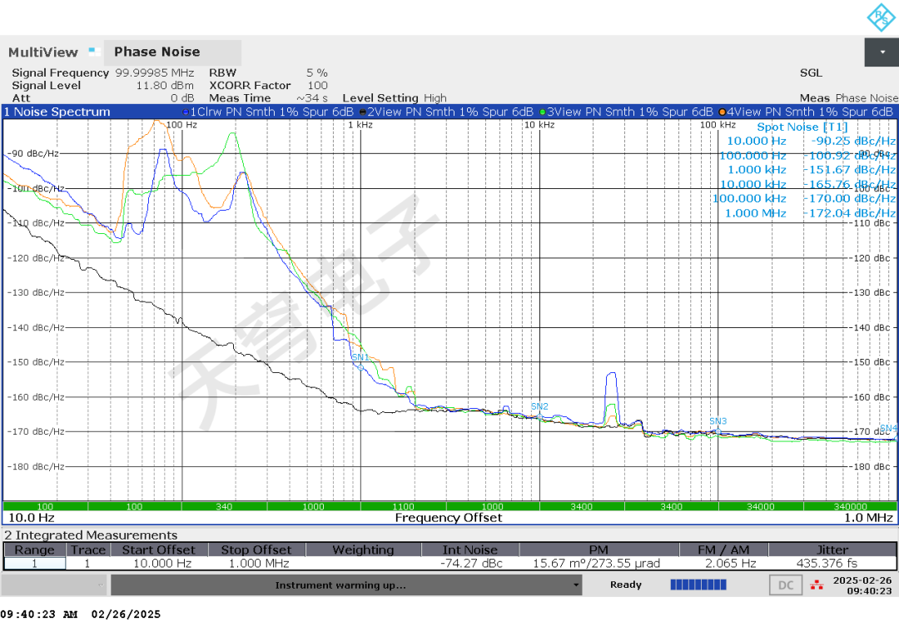This screenshot has width=899, height=632.
Task: Click the orange trace 4 color marker
Action: (x=723, y=112)
